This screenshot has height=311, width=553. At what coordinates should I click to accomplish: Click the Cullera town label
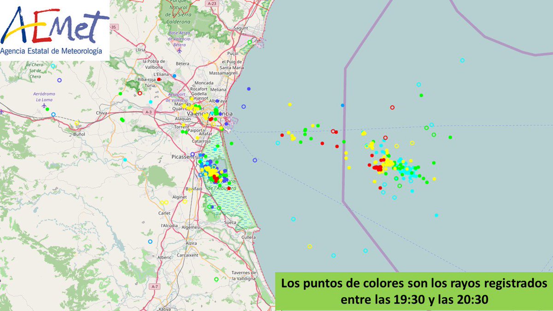[x=248, y=237]
